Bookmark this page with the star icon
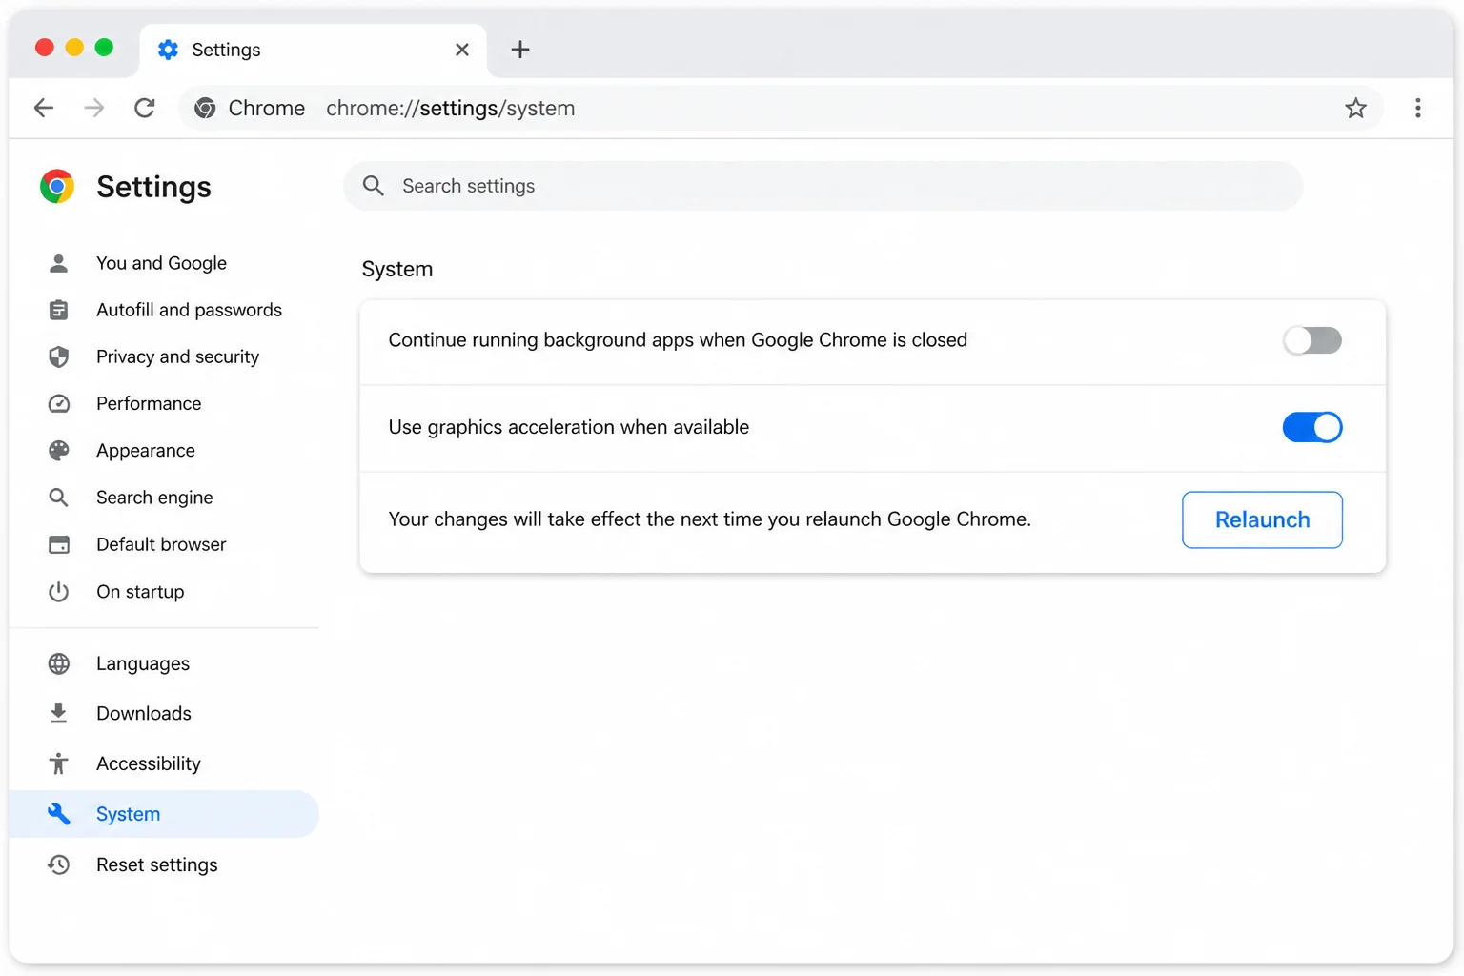1464x976 pixels. tap(1355, 108)
